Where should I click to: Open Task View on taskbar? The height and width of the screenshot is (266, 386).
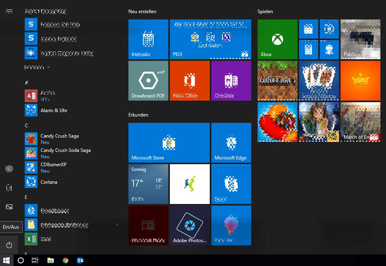coord(35,260)
